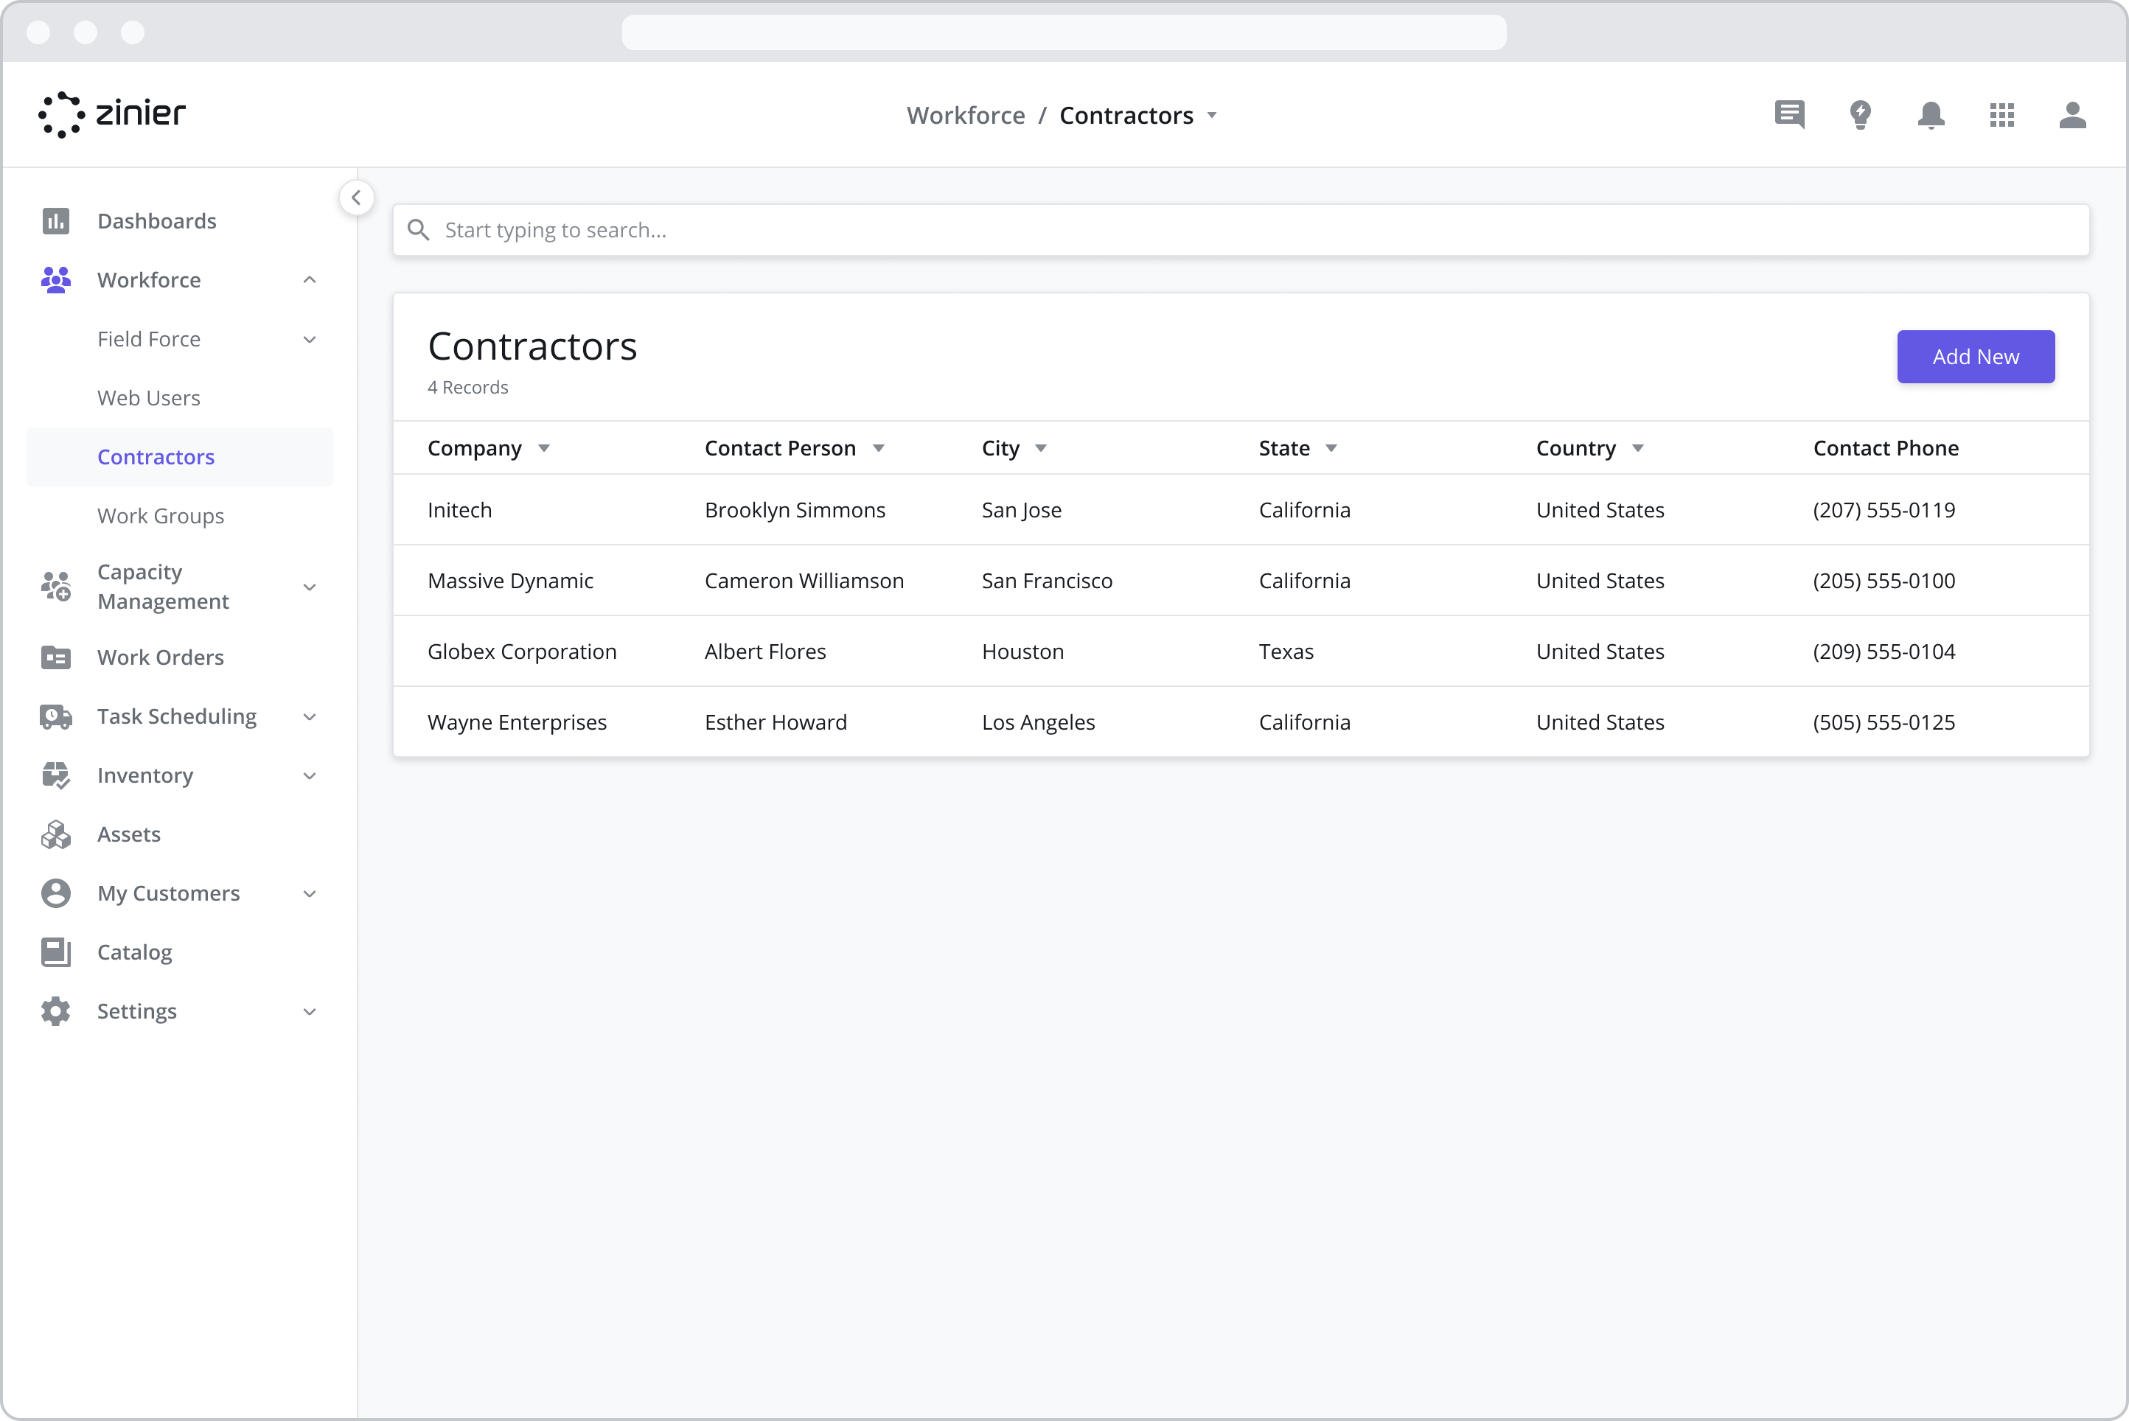Collapse the Workforce menu chevron

(x=309, y=280)
